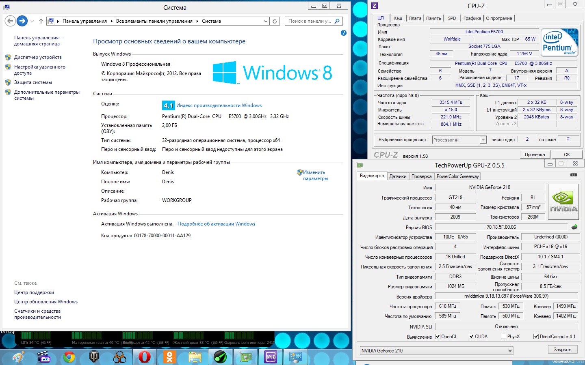Screen dimensions: 585x365
Task: Switch to the Кэш tab in CPU-Z
Action: [398, 18]
